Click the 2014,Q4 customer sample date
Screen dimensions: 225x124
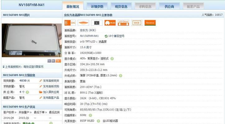click(9, 118)
